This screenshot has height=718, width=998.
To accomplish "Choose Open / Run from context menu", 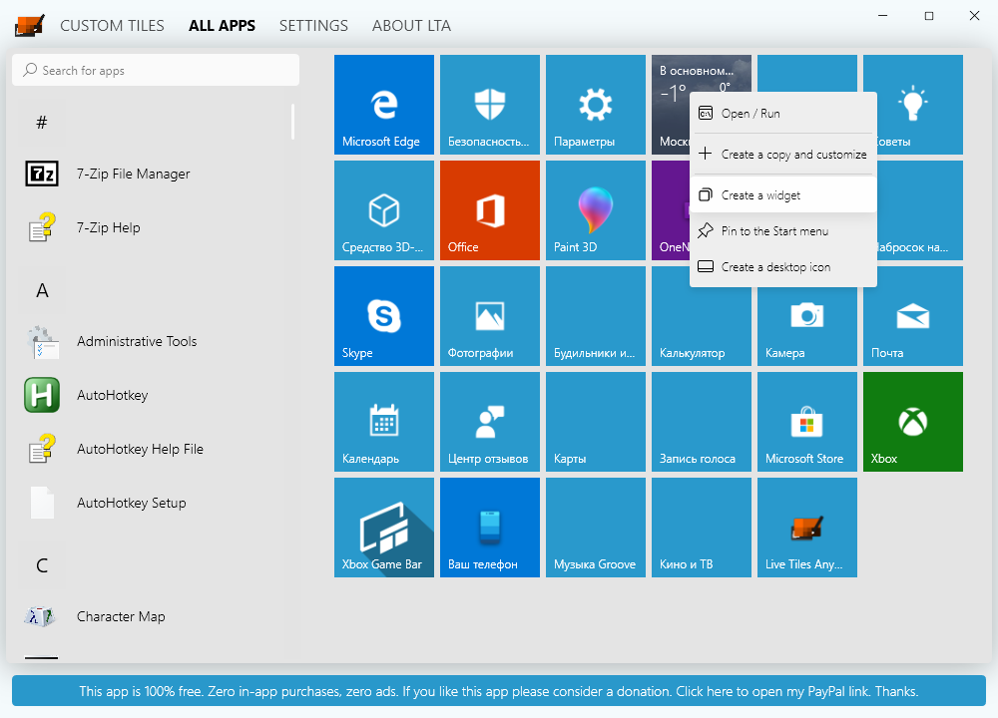I will [782, 114].
